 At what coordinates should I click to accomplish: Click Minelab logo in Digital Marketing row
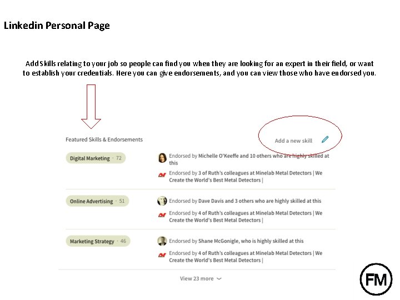tap(162, 175)
